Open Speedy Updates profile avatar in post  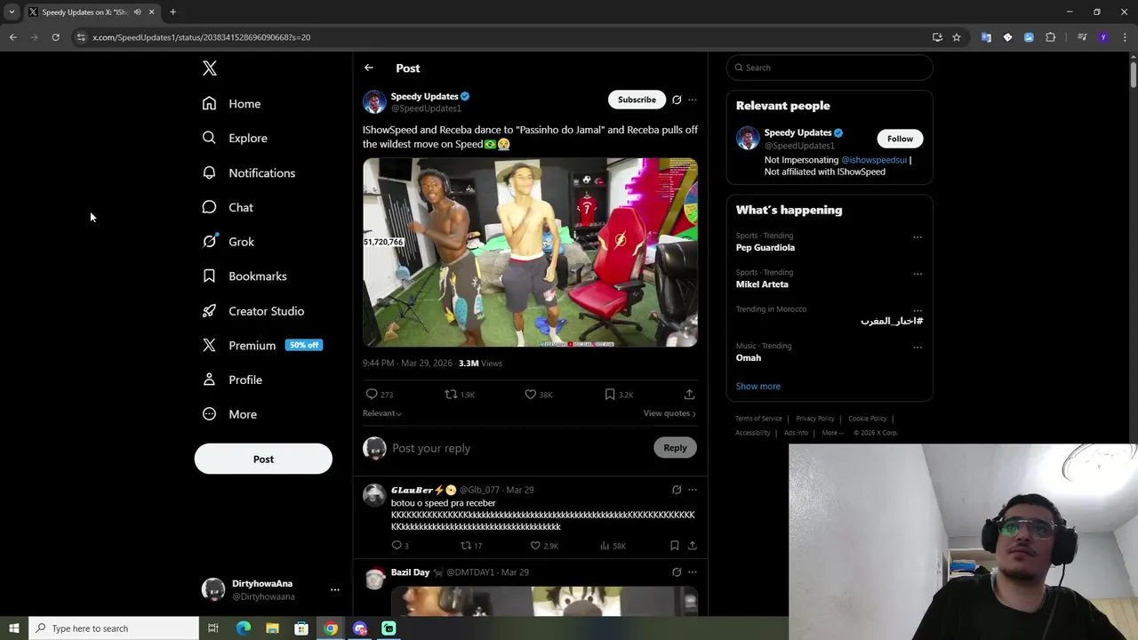(374, 101)
